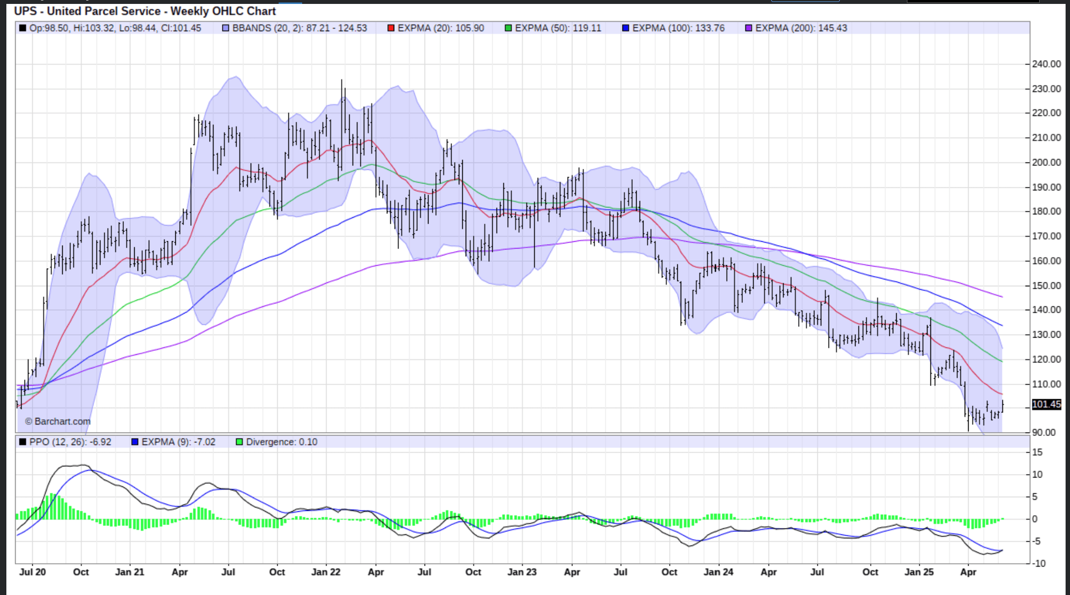Click the 200.00 price axis label

[x=1046, y=162]
